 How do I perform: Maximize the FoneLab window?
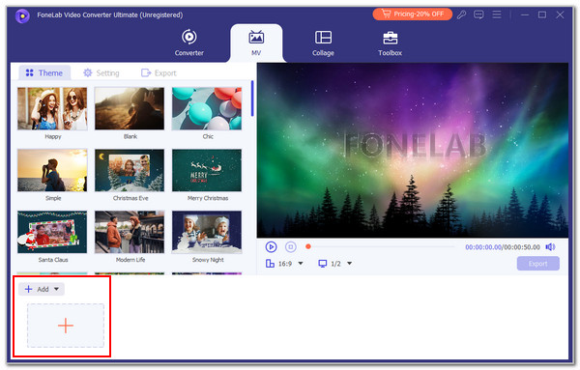[542, 14]
